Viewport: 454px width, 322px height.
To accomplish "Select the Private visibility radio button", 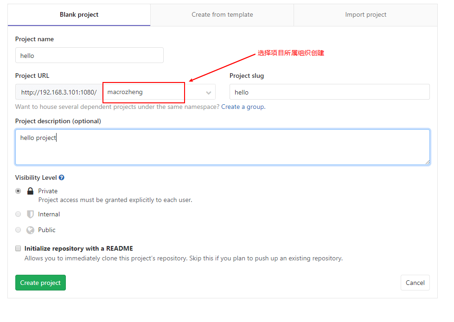I will [x=18, y=191].
